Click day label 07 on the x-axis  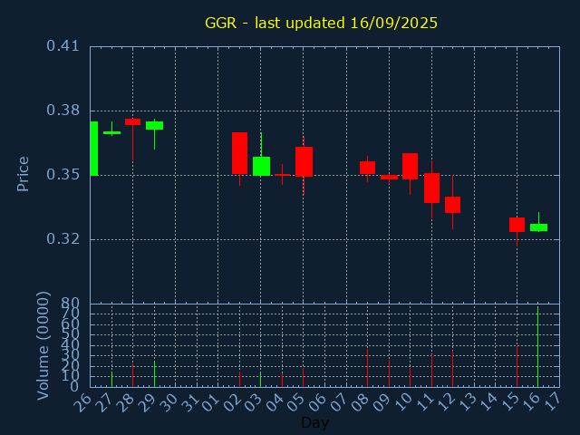[x=338, y=402]
